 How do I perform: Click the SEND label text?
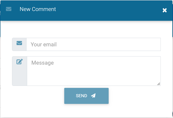point(81,96)
